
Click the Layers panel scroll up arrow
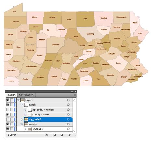click(74, 100)
